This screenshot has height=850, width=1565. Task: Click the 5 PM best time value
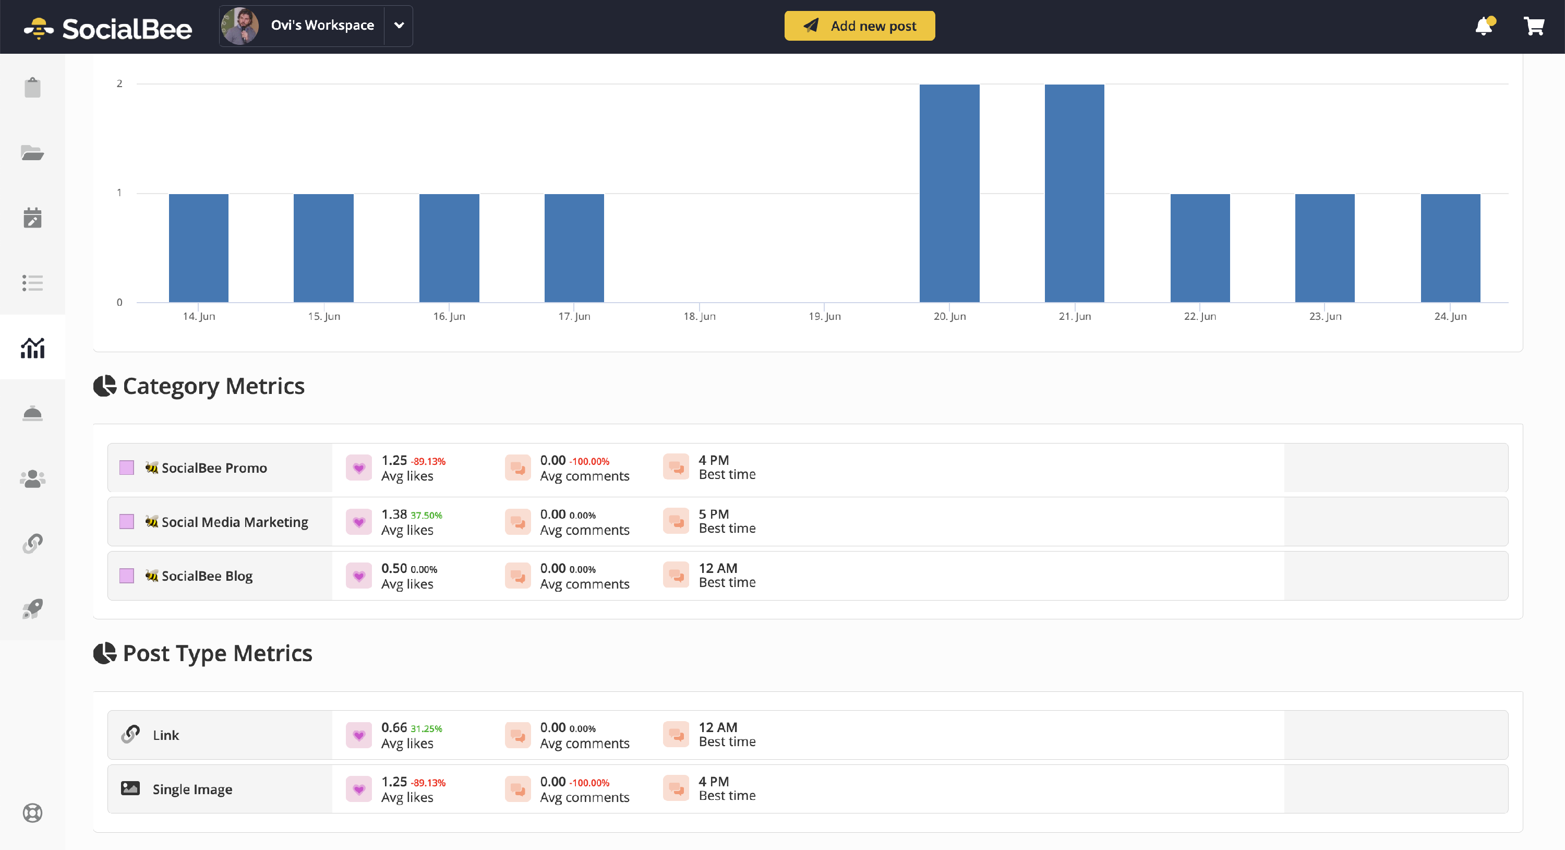714,514
